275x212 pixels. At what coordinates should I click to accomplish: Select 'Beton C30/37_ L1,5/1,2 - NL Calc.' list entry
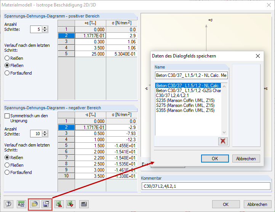tap(188, 86)
